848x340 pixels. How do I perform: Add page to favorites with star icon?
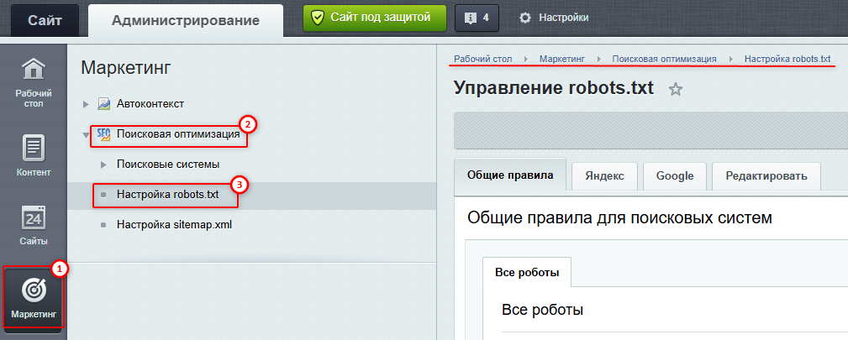click(x=675, y=90)
